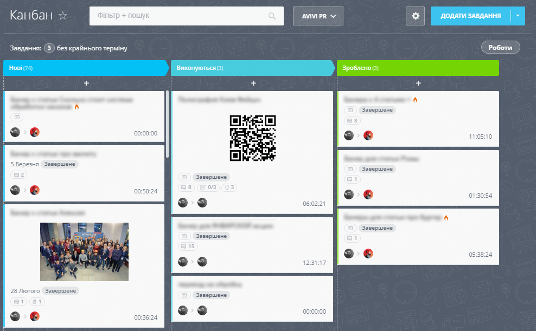Open the 0/3 checklist on the 06:02:21 card
The width and height of the screenshot is (536, 331).
click(208, 187)
